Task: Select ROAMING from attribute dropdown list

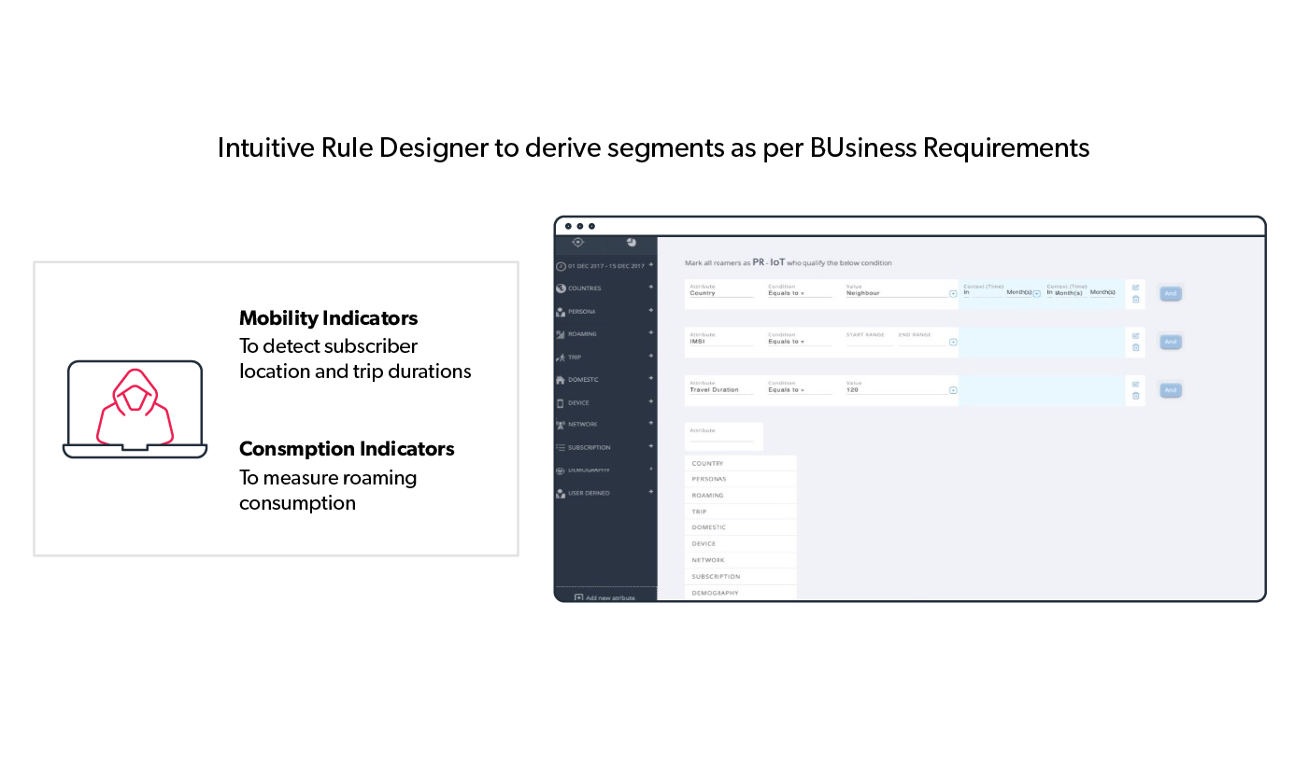Action: (707, 496)
